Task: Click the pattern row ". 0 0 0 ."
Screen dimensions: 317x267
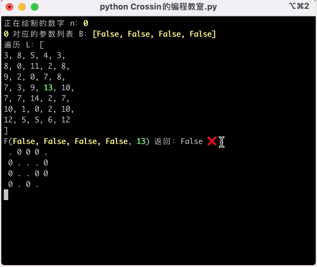Action: click(x=28, y=152)
